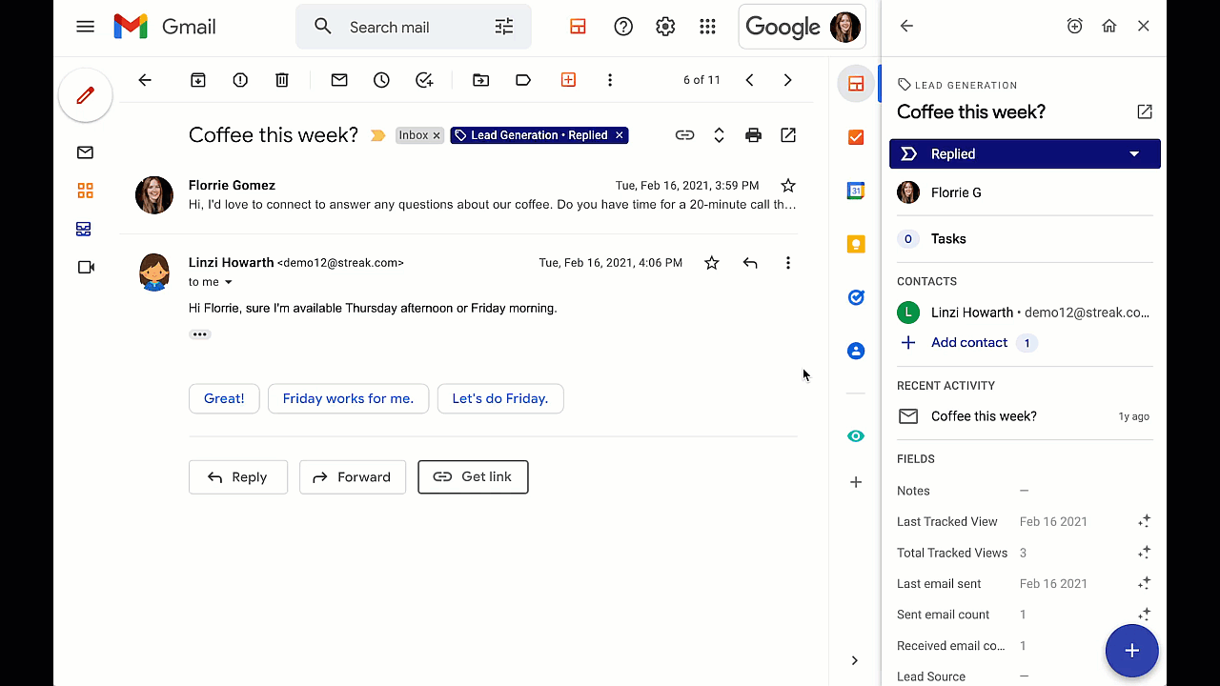The width and height of the screenshot is (1220, 686).
Task: Star Florrie Gomez's message
Action: [x=787, y=185]
